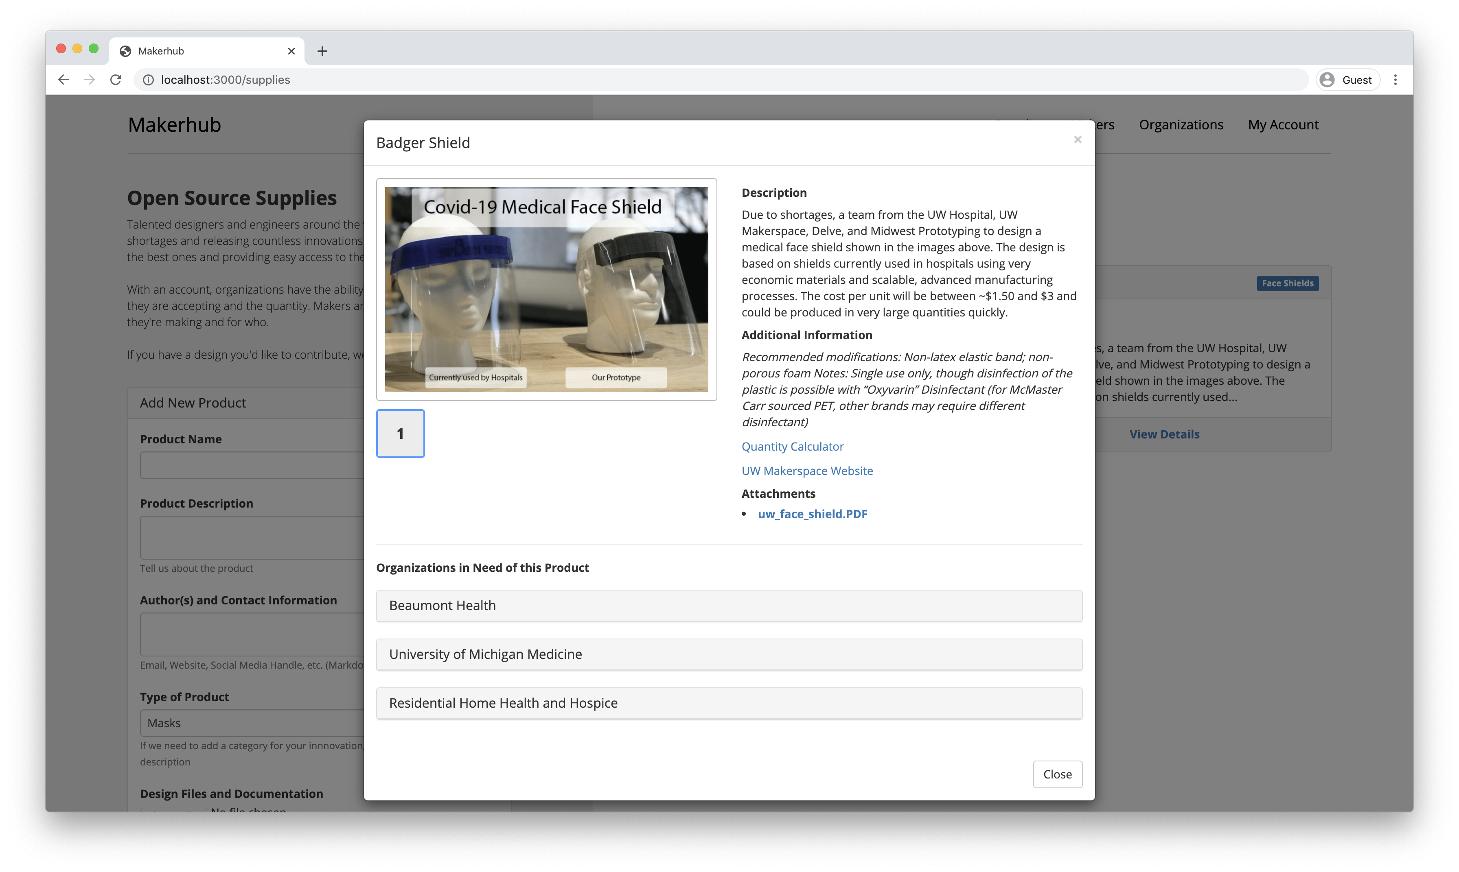Close the Badger Shield modal with X icon
Screen dimensions: 1459x872
(1077, 139)
